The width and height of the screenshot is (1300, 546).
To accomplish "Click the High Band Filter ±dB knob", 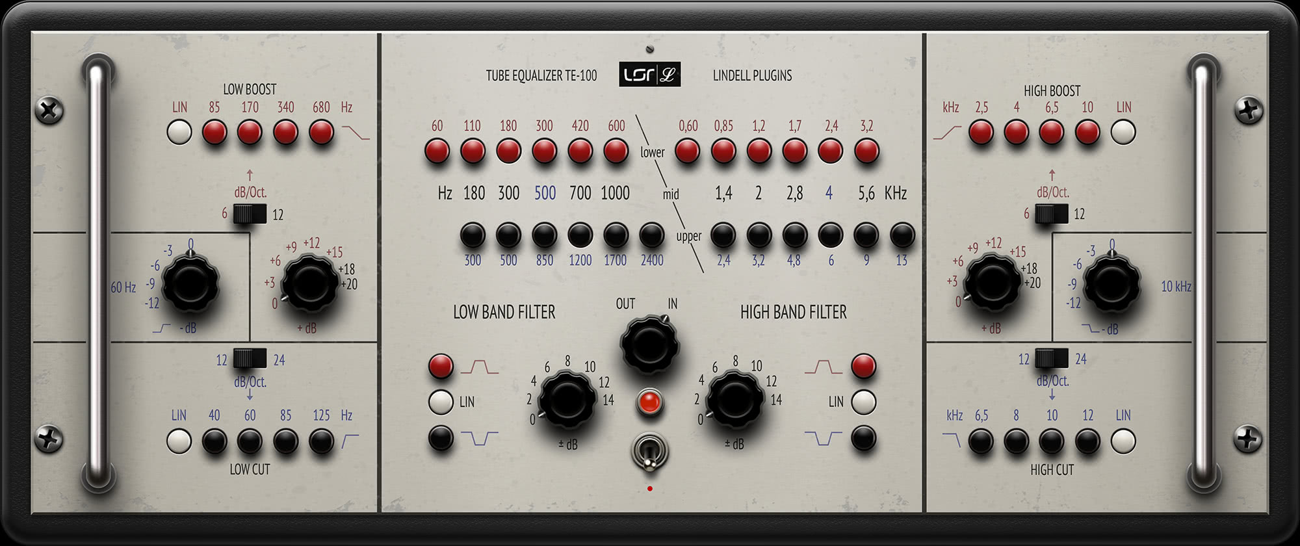I will [735, 399].
